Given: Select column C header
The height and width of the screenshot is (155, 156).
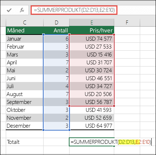Looking at the screenshot, I should (24, 22).
